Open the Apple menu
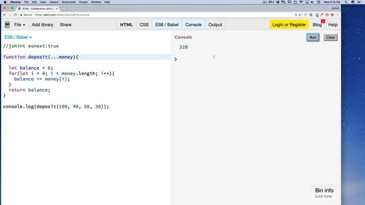Screen dimensions: 365x205 [x=5, y=2]
